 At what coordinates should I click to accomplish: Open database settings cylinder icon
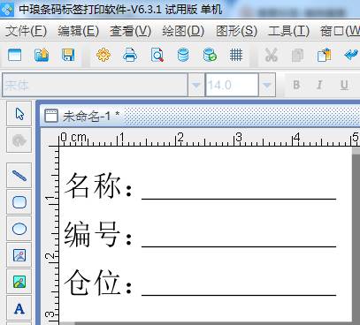183,55
